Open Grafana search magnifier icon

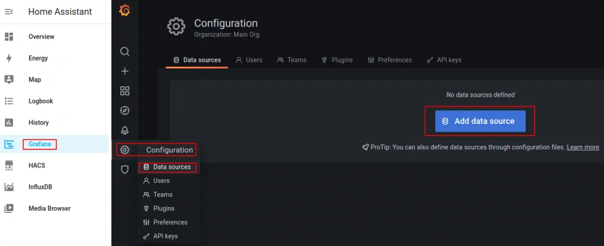click(x=125, y=51)
